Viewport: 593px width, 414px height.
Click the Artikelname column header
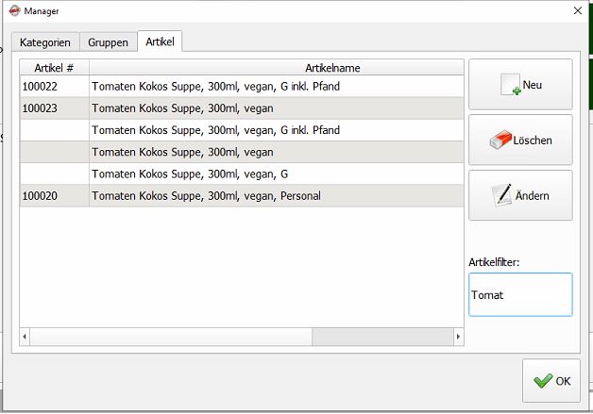click(x=277, y=68)
